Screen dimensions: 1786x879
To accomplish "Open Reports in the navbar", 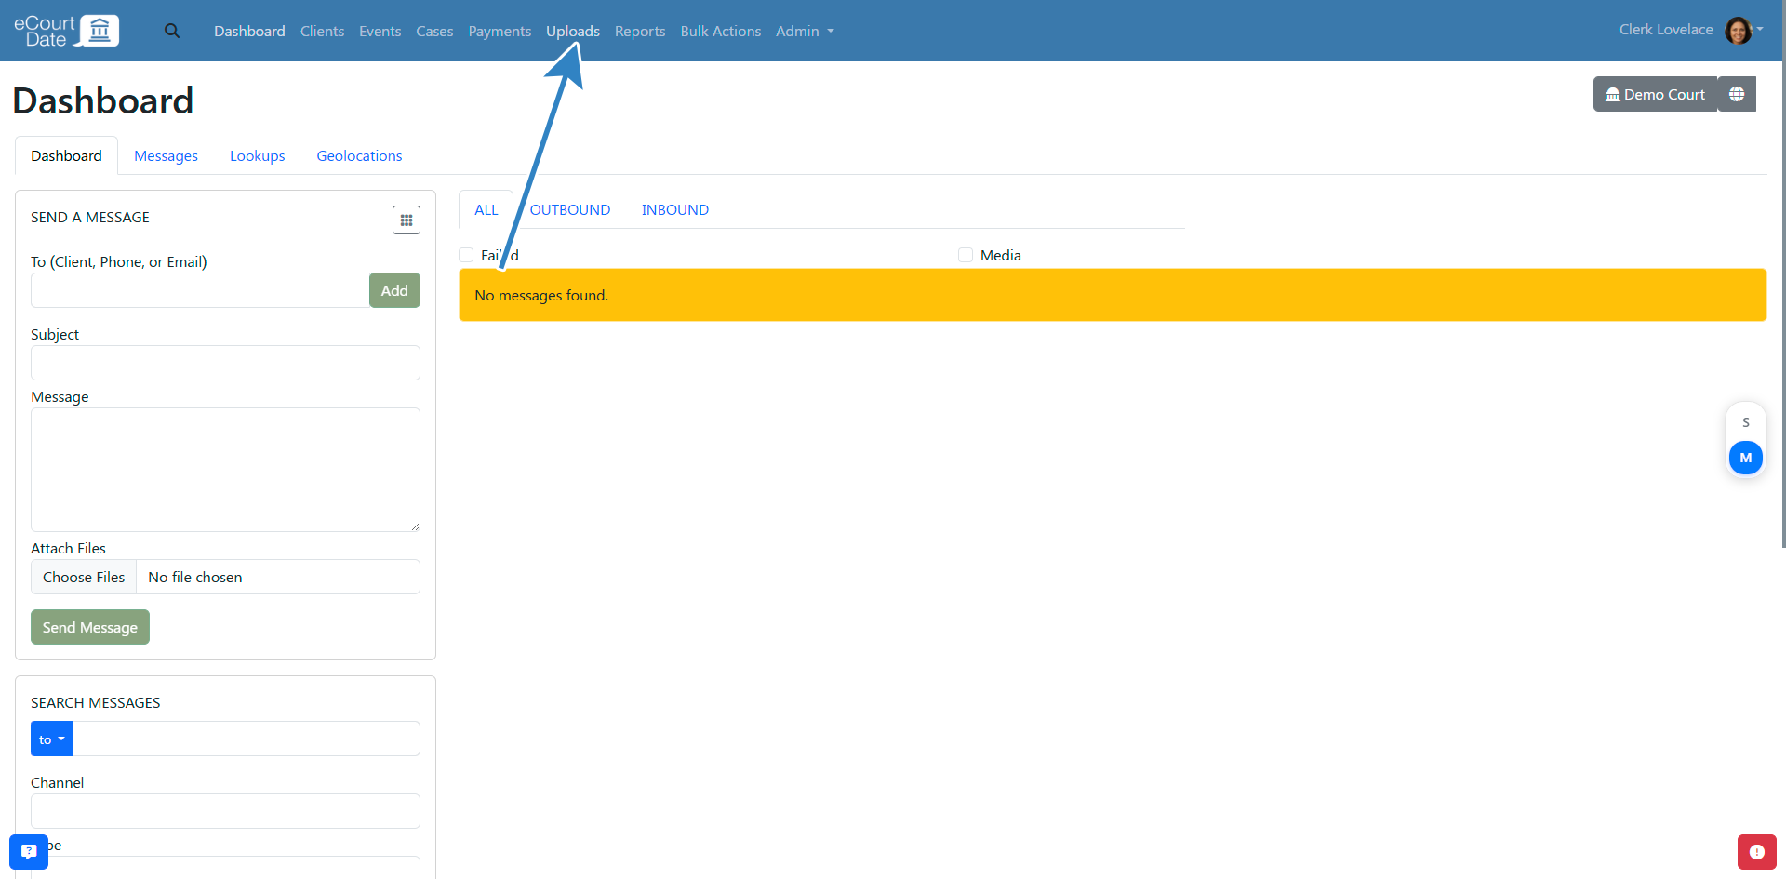I will click(640, 31).
